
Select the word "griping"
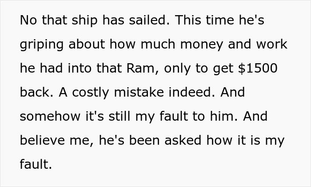click(x=42, y=45)
